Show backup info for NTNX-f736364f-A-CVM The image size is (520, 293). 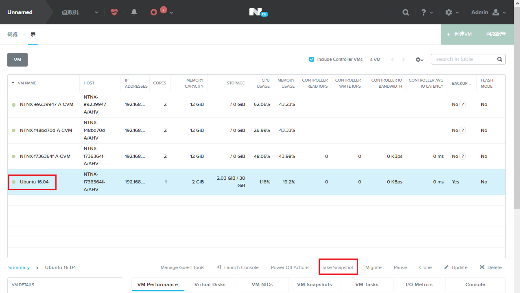click(463, 156)
